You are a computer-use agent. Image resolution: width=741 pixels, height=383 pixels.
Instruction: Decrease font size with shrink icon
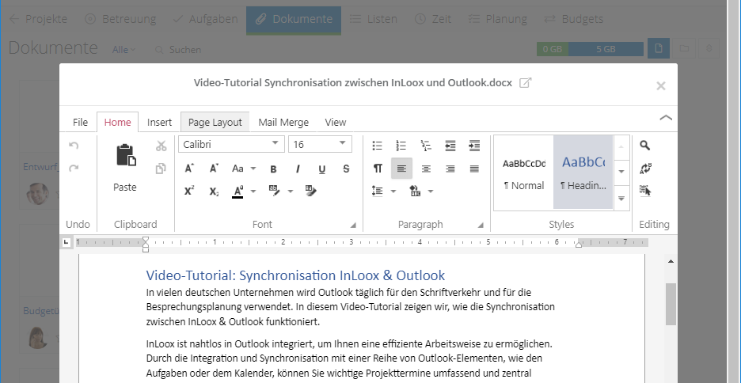tap(214, 168)
